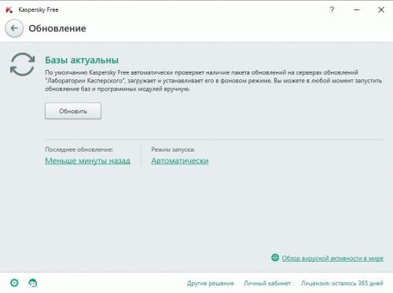
Task: Click the Режим запуска label
Action: coord(173,149)
